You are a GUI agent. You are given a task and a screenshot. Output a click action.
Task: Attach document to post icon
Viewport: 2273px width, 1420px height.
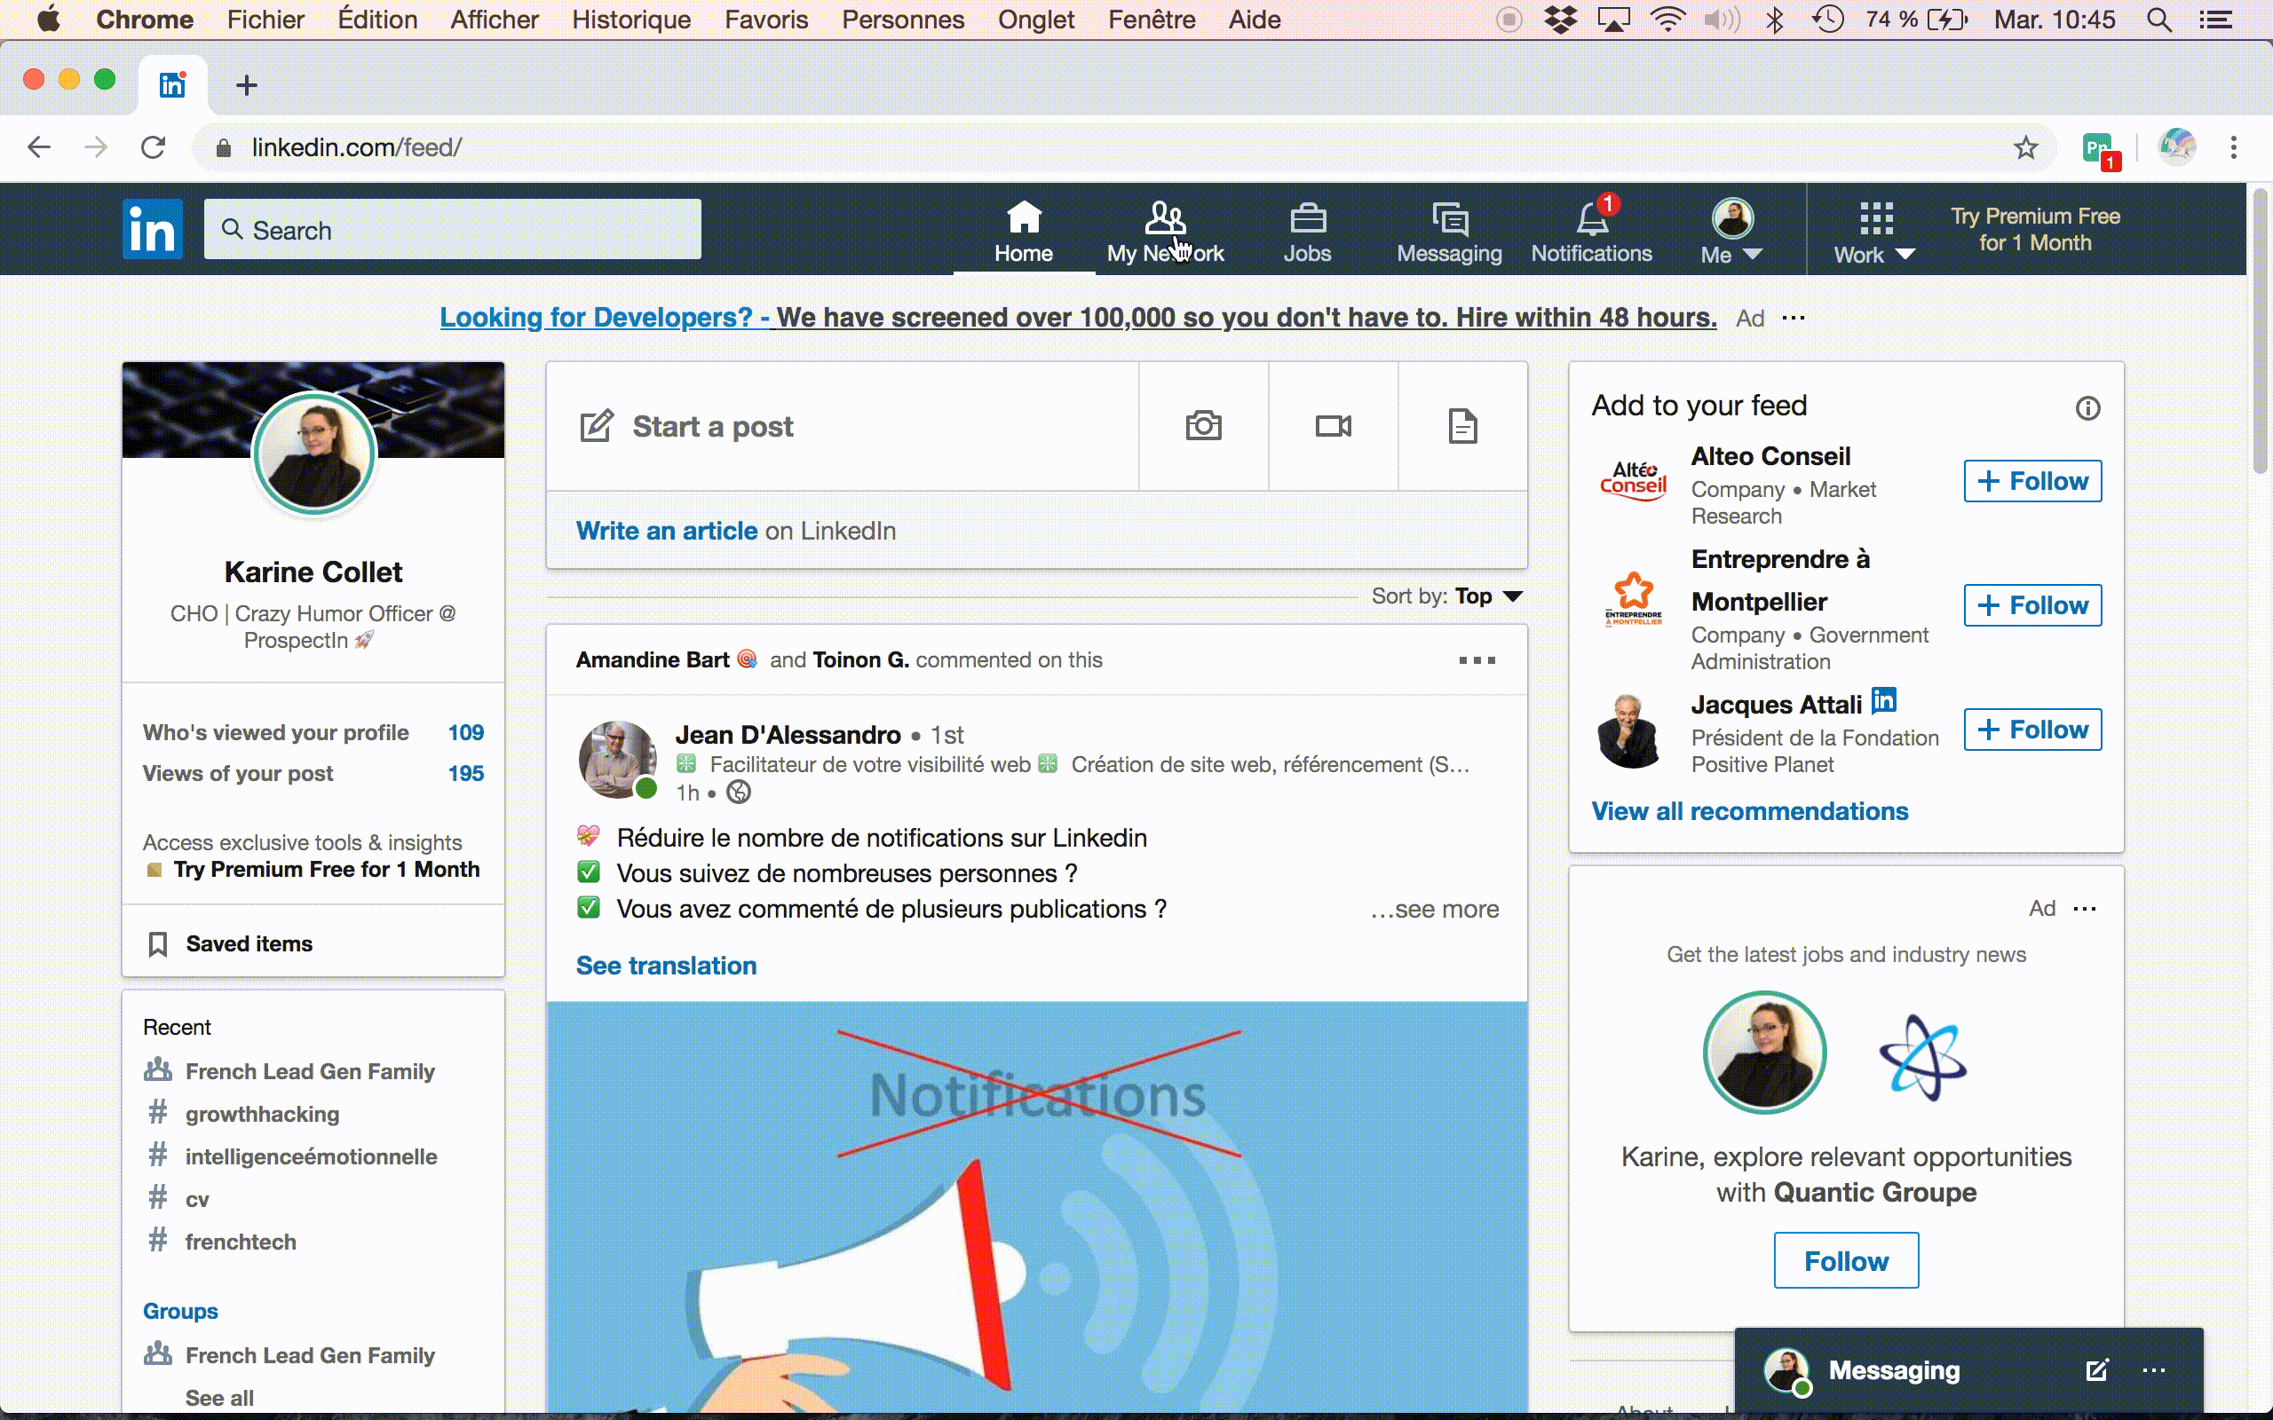pos(1462,426)
